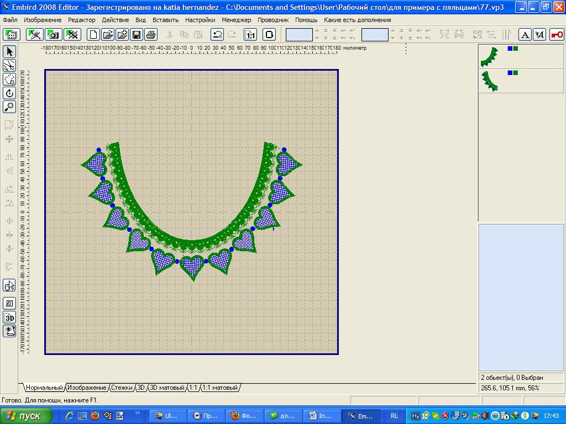Screen dimensions: 566x424
Task: Open the Файл menu
Action: click(10, 20)
